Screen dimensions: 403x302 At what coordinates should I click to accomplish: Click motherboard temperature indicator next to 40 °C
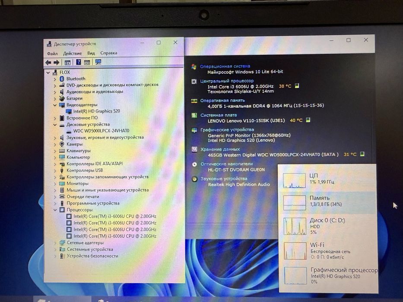click(x=308, y=120)
